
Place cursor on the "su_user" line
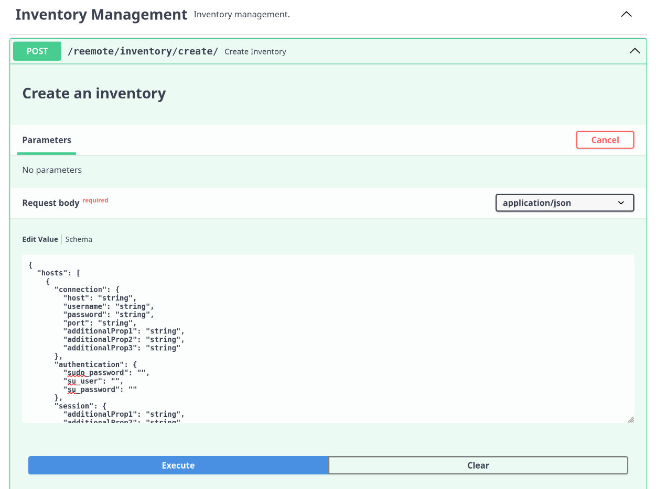pyautogui.click(x=93, y=381)
